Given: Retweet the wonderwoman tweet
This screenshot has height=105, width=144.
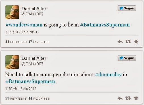Looking at the screenshot, I should tap(128, 42).
